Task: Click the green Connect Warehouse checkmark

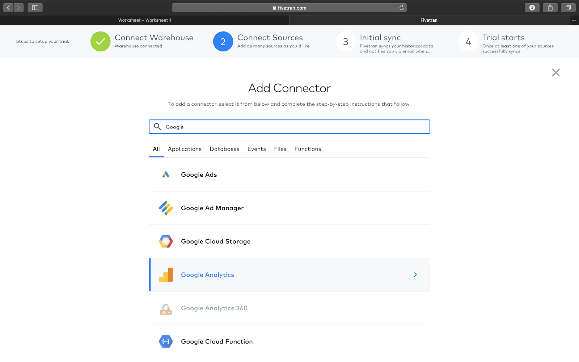Action: (100, 42)
